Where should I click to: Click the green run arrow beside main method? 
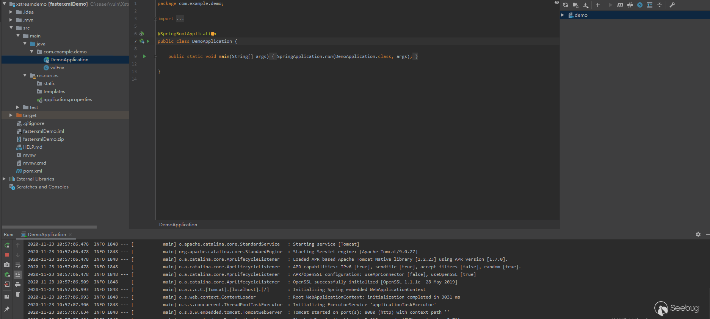coord(144,56)
